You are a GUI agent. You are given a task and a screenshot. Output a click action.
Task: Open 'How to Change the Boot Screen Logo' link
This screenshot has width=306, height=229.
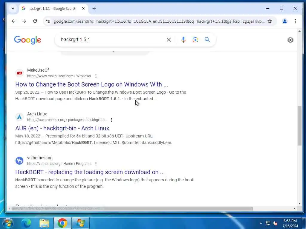[x=91, y=84]
